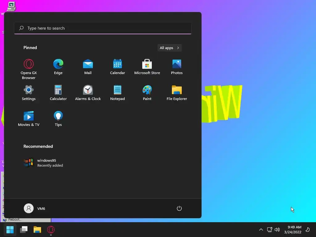316x237 pixels.
Task: Open Settings from pinned apps
Action: (x=29, y=93)
